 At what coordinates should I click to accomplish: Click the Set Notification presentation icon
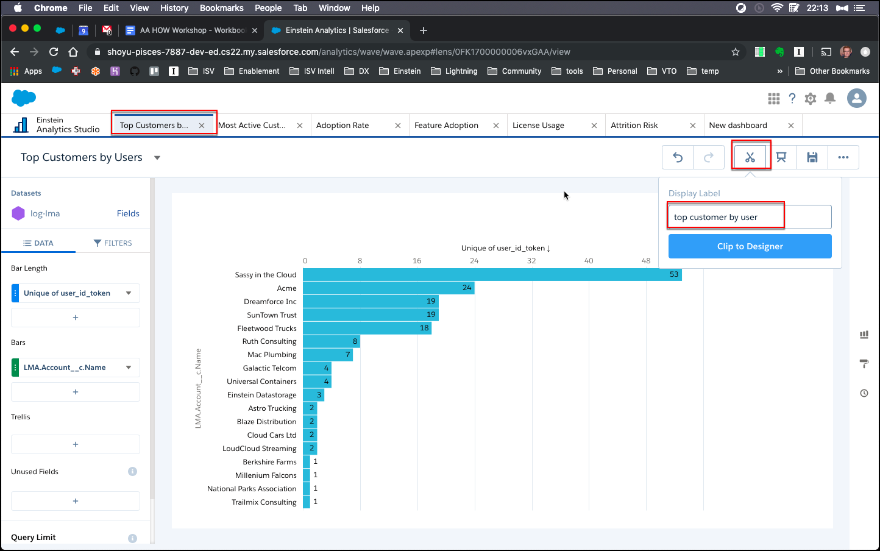(781, 157)
